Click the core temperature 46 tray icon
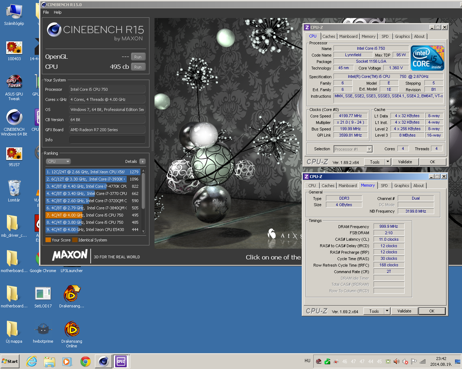The image size is (462, 369). click(345, 361)
